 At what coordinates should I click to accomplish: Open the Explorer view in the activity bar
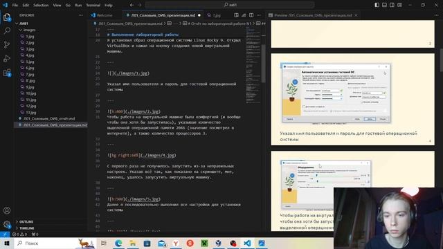tap(7, 17)
